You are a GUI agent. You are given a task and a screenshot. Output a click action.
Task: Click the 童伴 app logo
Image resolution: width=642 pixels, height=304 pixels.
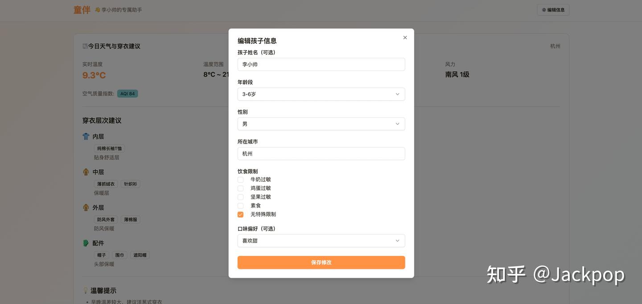pos(82,9)
